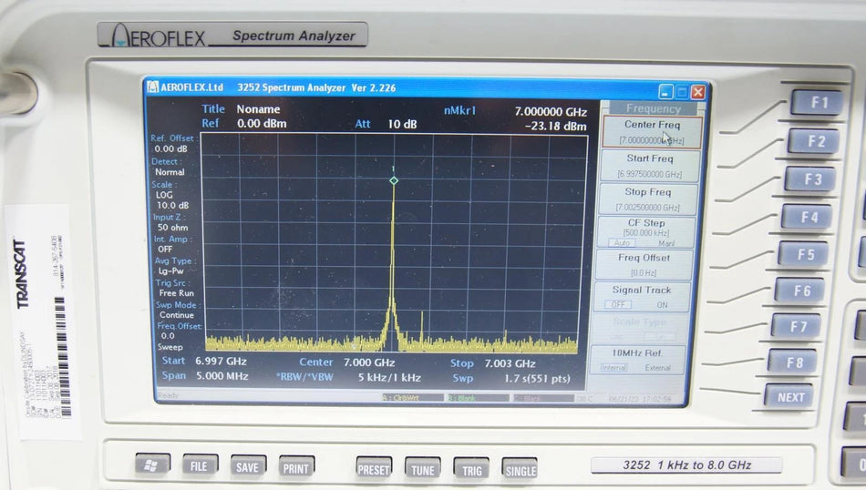Close the 3252 Spectrum Analyzer window
866x490 pixels.
(697, 92)
